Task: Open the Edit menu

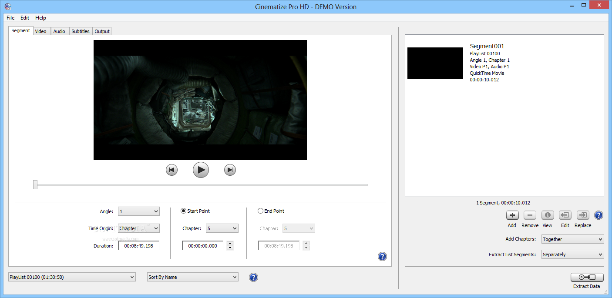Action: 25,18
